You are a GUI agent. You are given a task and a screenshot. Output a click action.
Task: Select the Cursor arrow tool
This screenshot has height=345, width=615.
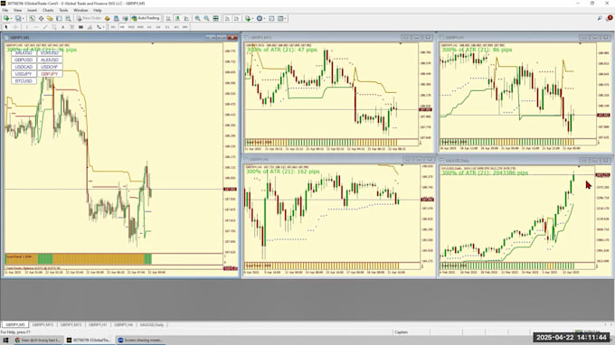click(6, 27)
